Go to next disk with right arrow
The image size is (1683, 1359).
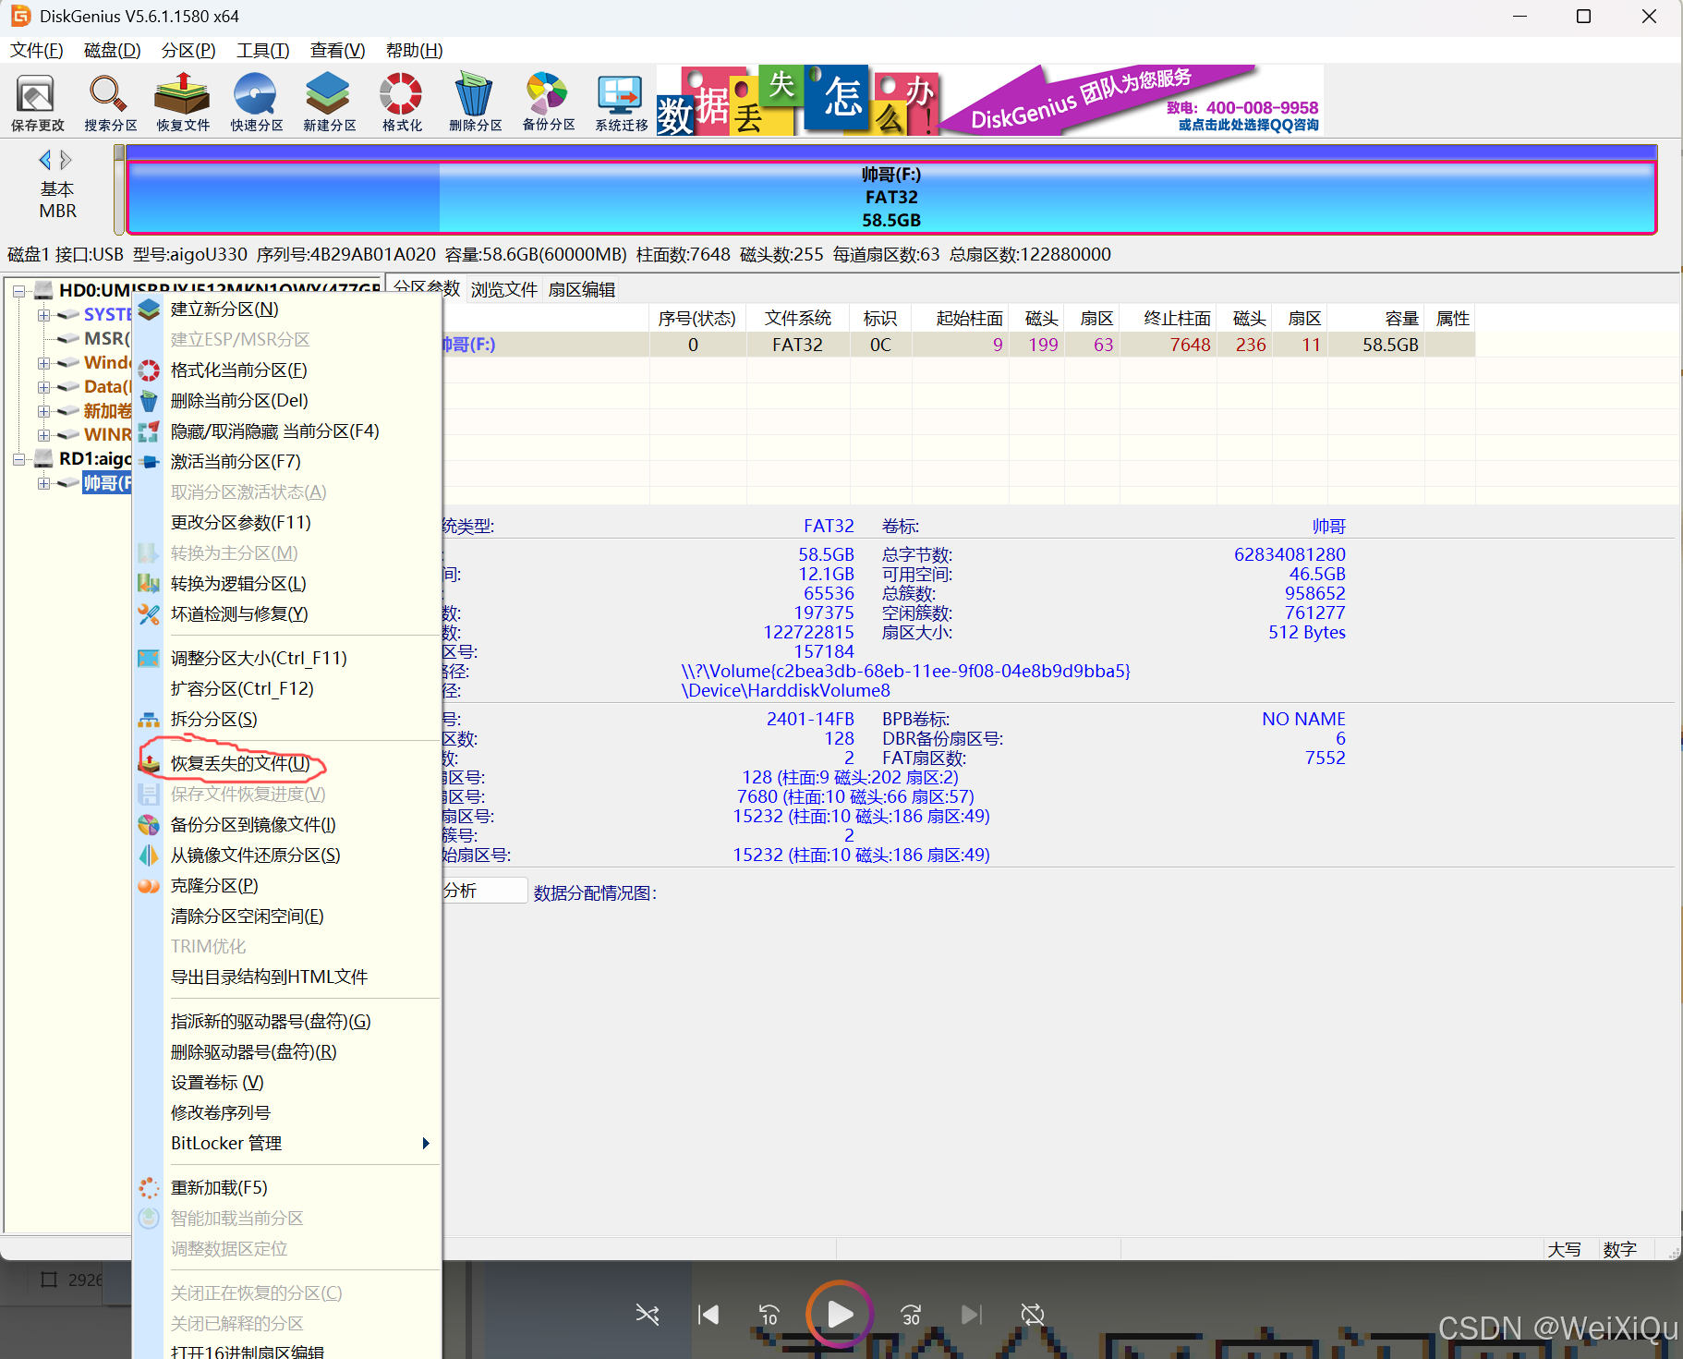(x=66, y=160)
